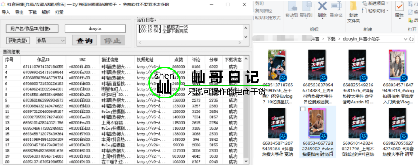The image size is (418, 165).
Task: Open the 打赏 menu
Action: [59, 12]
